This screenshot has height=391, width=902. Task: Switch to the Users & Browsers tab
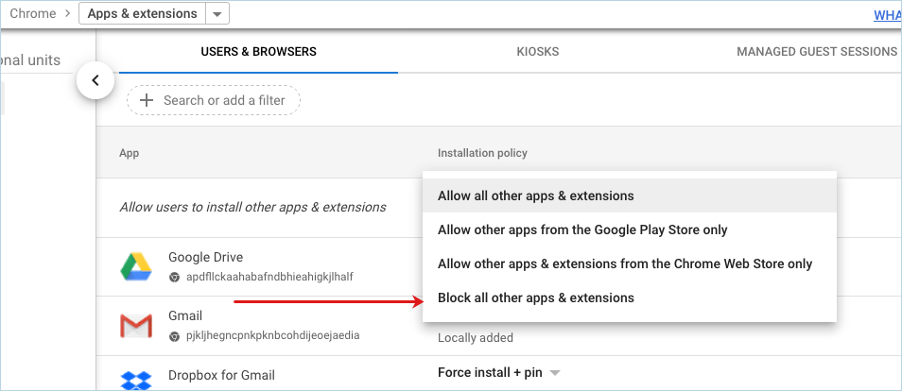[x=258, y=52]
